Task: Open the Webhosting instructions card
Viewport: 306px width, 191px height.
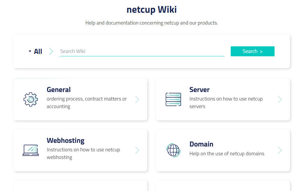Action: 80,150
